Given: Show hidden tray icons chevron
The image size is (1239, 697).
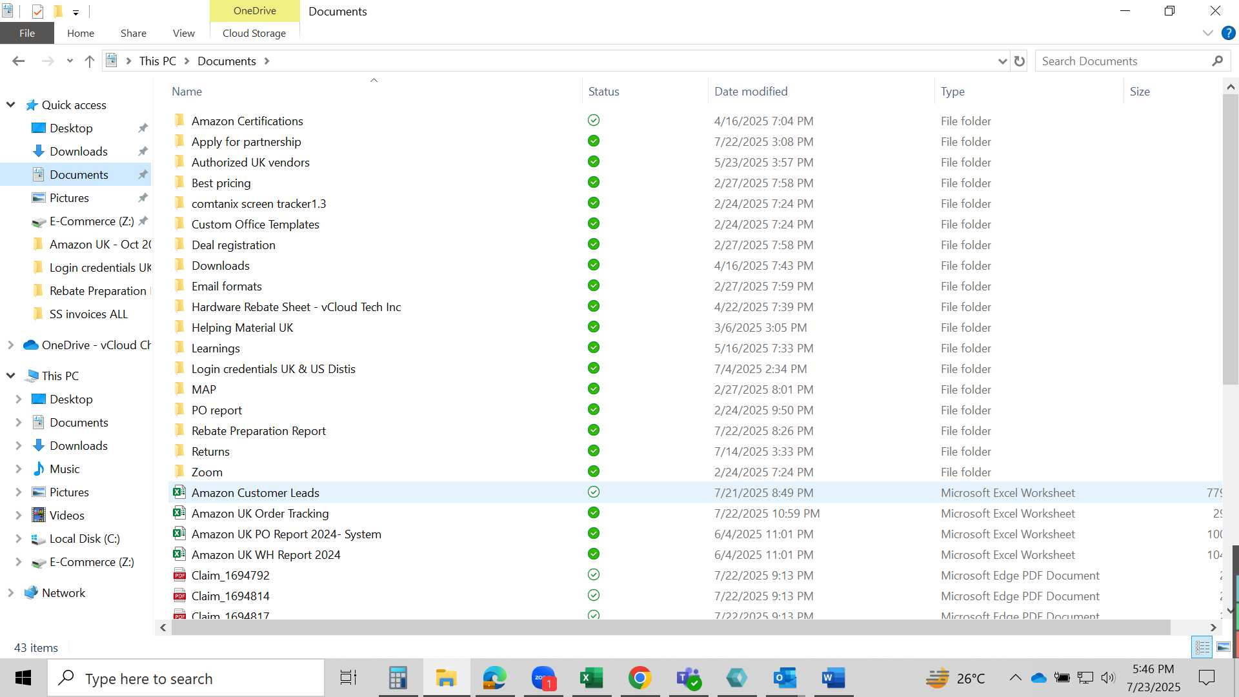Looking at the screenshot, I should pyautogui.click(x=1015, y=678).
